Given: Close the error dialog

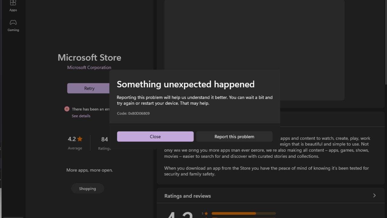Looking at the screenshot, I should tap(155, 137).
